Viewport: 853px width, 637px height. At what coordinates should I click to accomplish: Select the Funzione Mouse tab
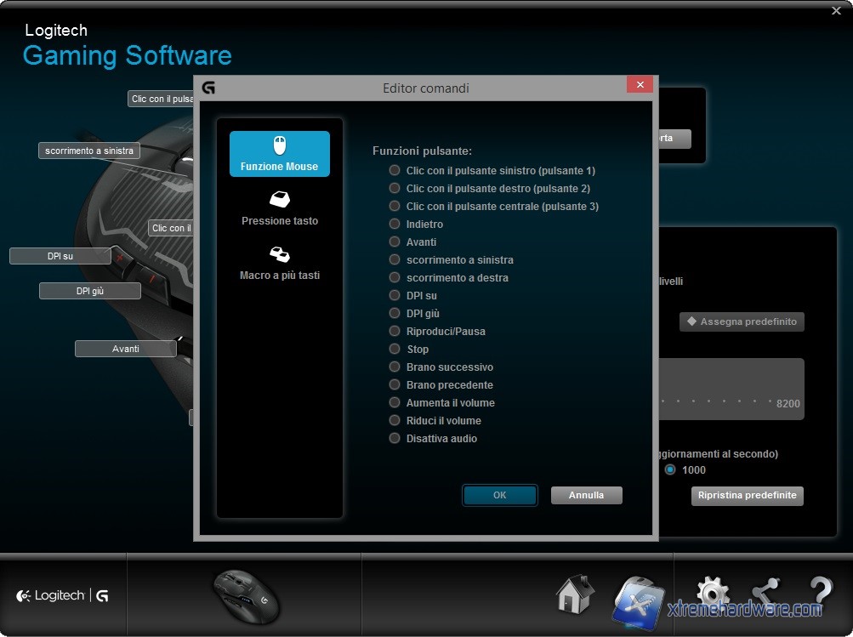pyautogui.click(x=279, y=154)
